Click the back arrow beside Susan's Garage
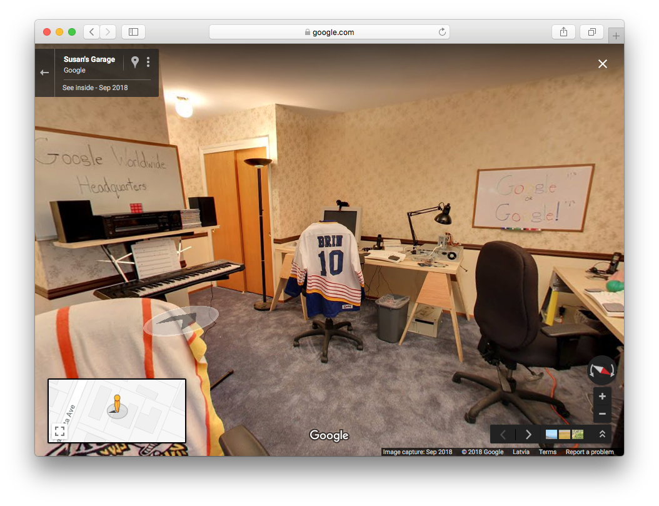This screenshot has width=659, height=506. click(x=44, y=73)
